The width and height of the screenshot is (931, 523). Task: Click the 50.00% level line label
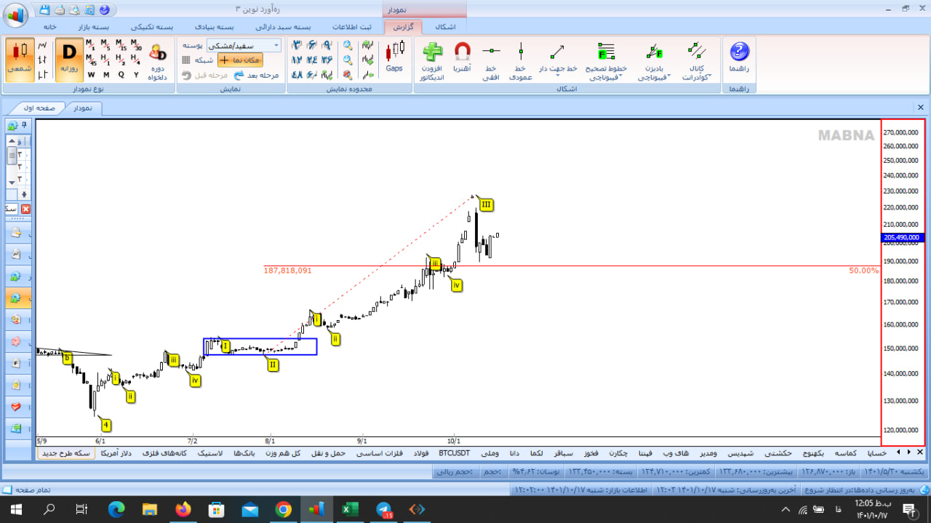click(x=863, y=270)
